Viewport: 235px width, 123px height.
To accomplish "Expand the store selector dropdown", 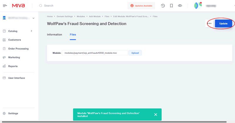I will 33,18.
